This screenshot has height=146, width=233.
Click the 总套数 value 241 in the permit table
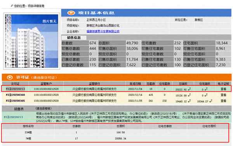click(151, 101)
